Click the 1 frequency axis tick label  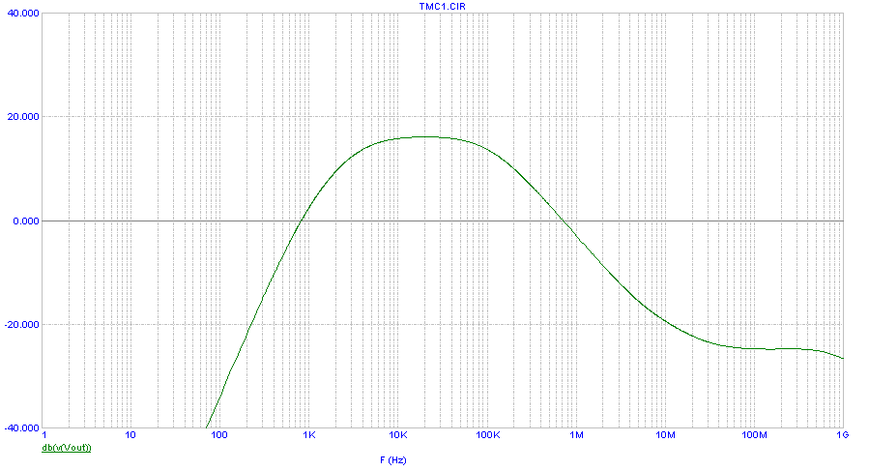[x=44, y=435]
